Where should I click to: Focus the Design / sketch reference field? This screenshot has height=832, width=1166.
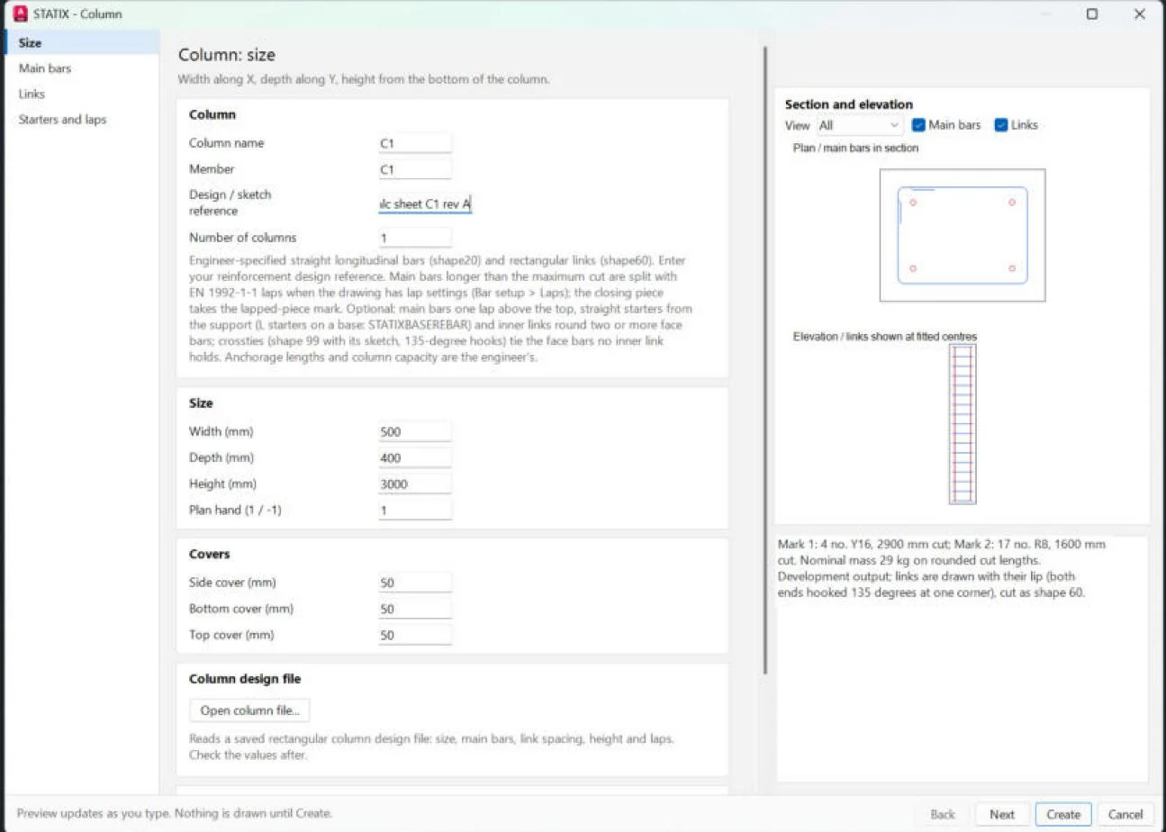(425, 203)
